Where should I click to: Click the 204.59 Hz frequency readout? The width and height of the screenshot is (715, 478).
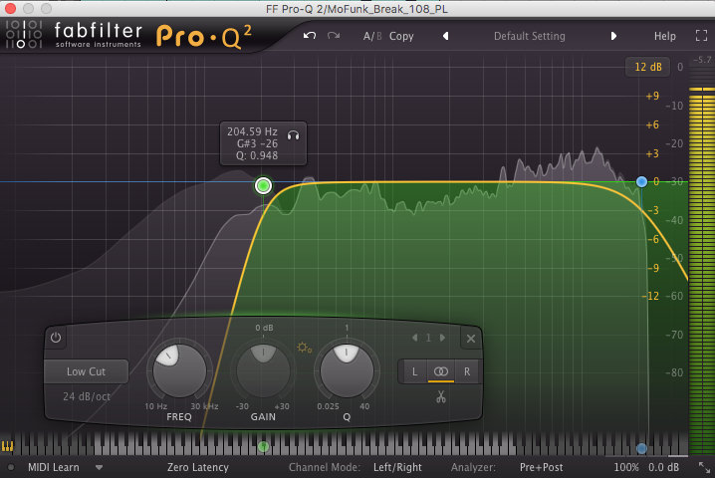pyautogui.click(x=252, y=131)
